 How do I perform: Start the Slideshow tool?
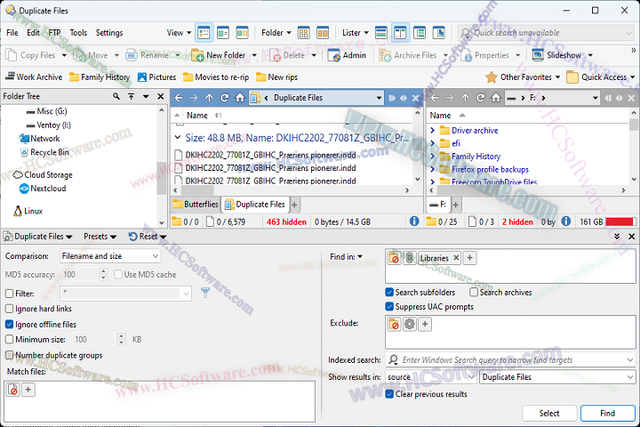coord(557,55)
